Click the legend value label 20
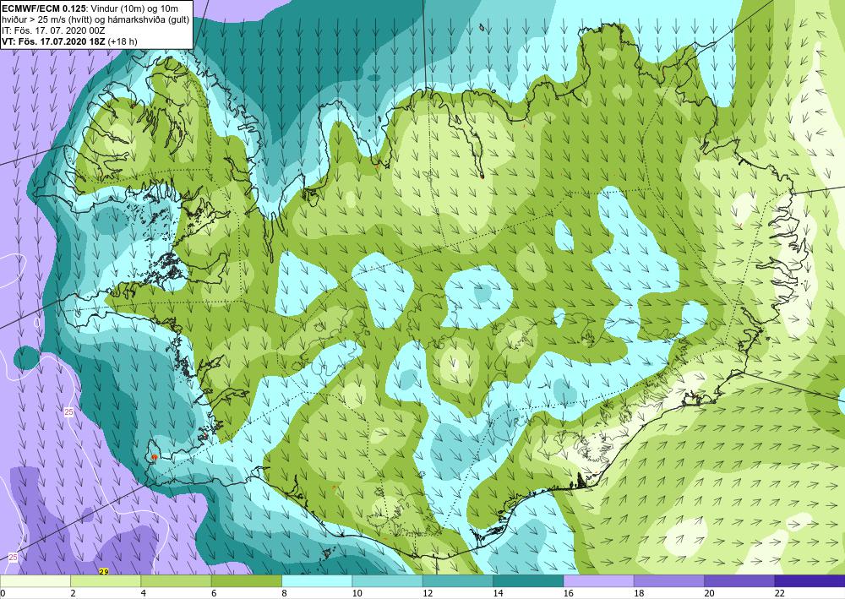The image size is (845, 599). pyautogui.click(x=709, y=594)
